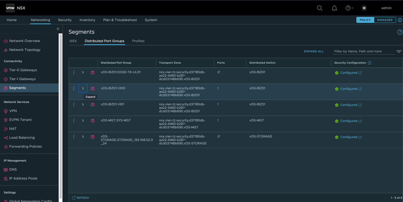
Task: Open Forwarding Policies in sidebar
Action: 25,147
